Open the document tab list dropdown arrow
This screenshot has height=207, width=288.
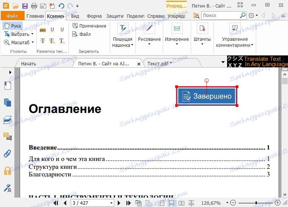223,62
